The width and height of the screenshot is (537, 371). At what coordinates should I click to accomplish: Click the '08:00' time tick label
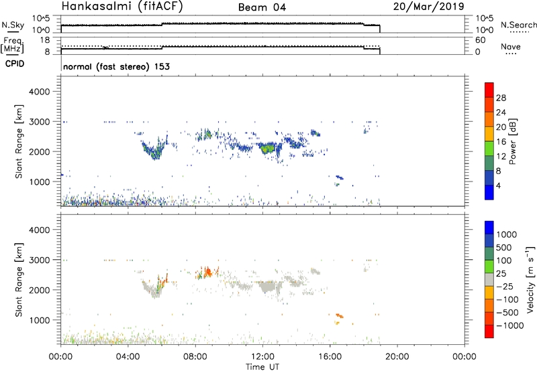195,357
